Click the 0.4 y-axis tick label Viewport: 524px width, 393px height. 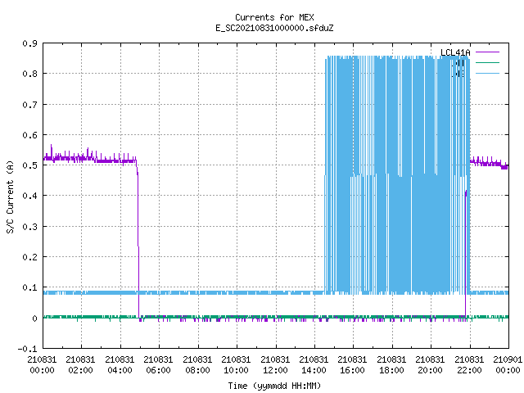click(30, 196)
